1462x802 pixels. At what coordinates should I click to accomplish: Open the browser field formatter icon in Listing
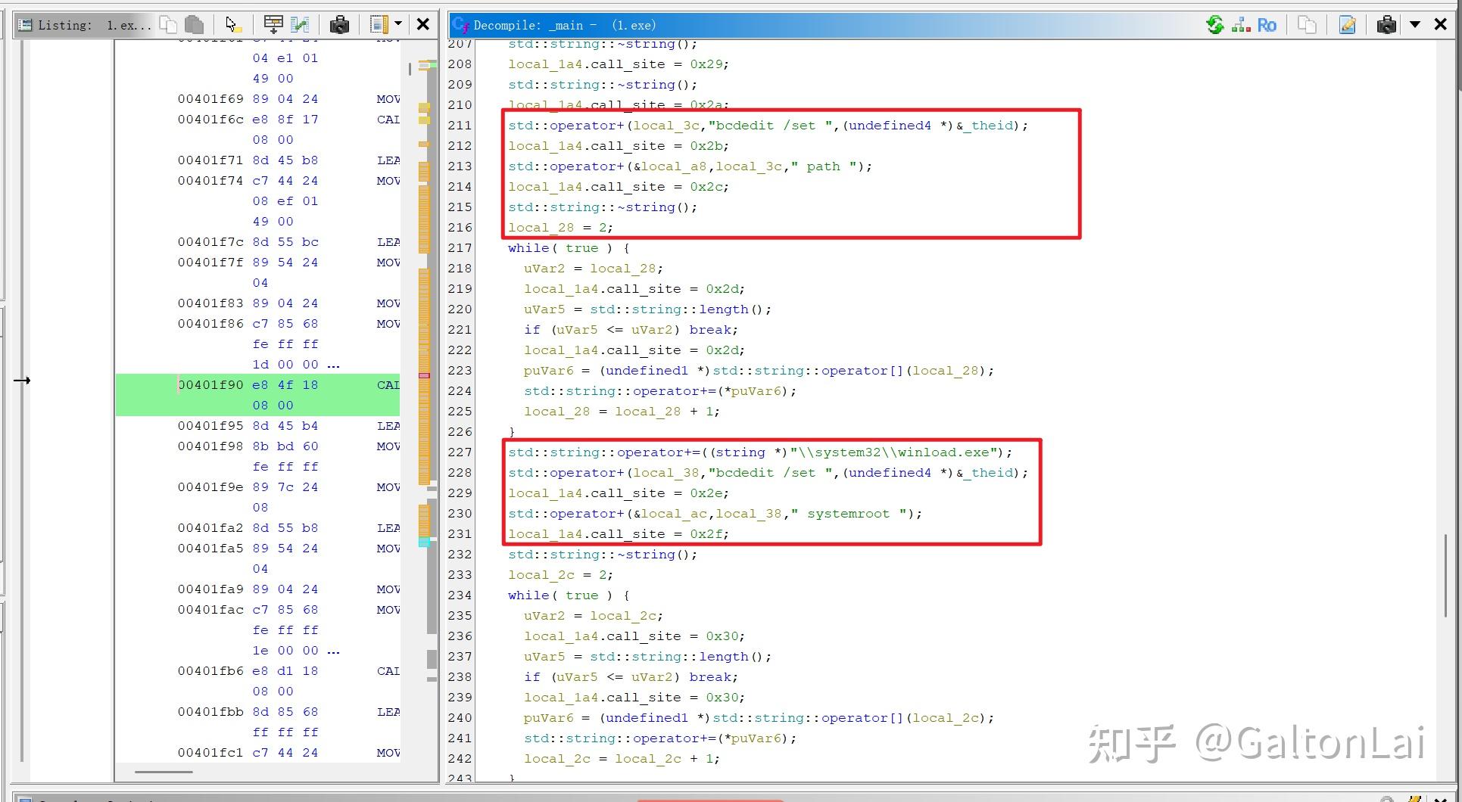click(x=273, y=25)
